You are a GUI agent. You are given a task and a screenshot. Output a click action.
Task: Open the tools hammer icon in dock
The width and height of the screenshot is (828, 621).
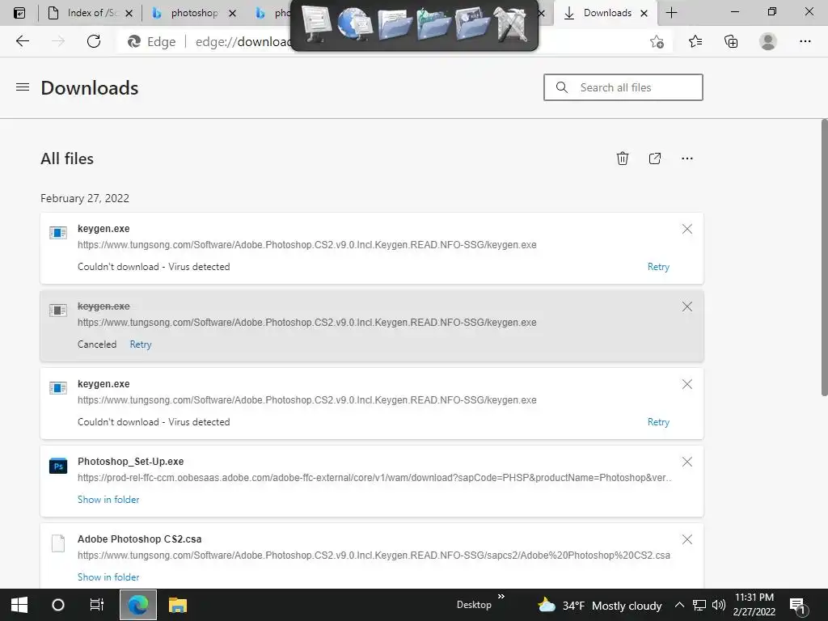(x=510, y=24)
